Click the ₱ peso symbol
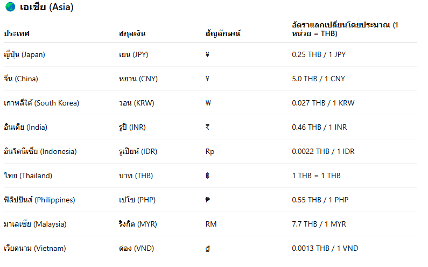 click(x=208, y=200)
